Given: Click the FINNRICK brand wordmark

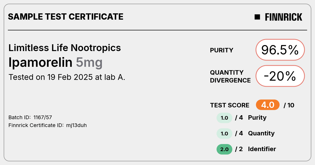Looking at the screenshot, I should 283,17.
